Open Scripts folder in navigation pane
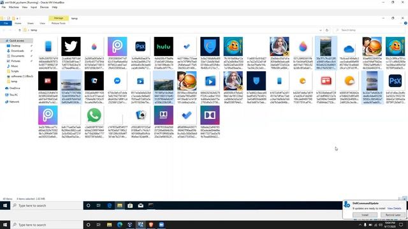 [15, 71]
